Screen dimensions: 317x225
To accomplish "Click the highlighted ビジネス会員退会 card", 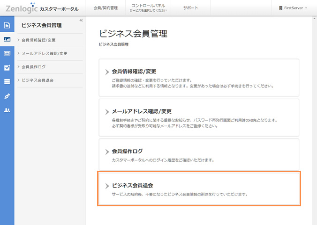I will (199, 189).
